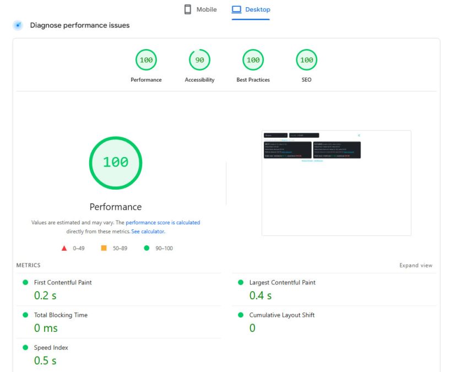Click the Best Practices category label
This screenshot has height=372, width=456.
[253, 80]
